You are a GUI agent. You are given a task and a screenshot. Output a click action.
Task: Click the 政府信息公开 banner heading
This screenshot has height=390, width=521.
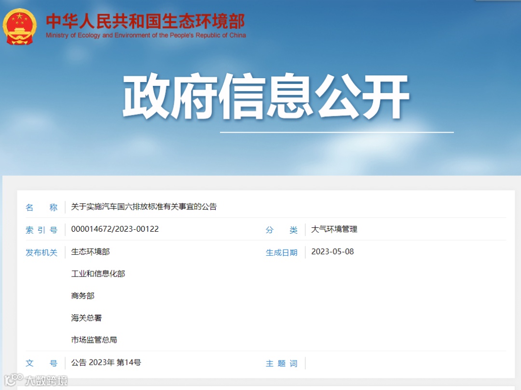click(x=266, y=97)
